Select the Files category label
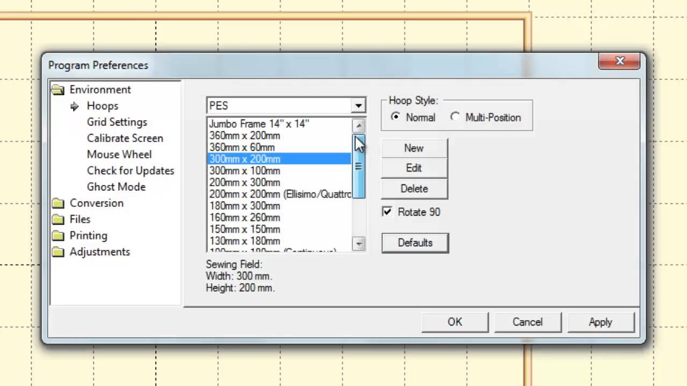The width and height of the screenshot is (687, 386). coord(80,219)
